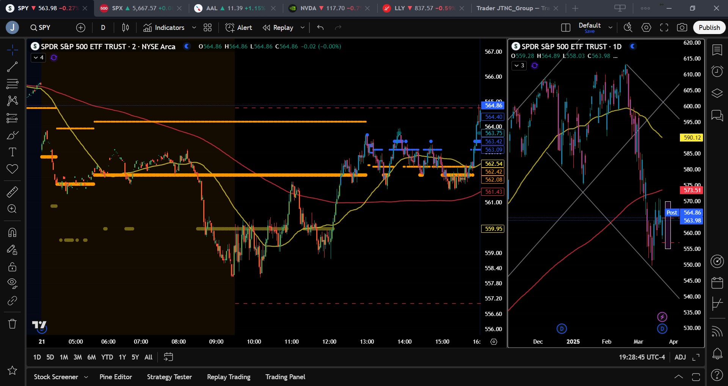
Task: Expand the Indicators favorites dropdown arrow
Action: tap(194, 28)
